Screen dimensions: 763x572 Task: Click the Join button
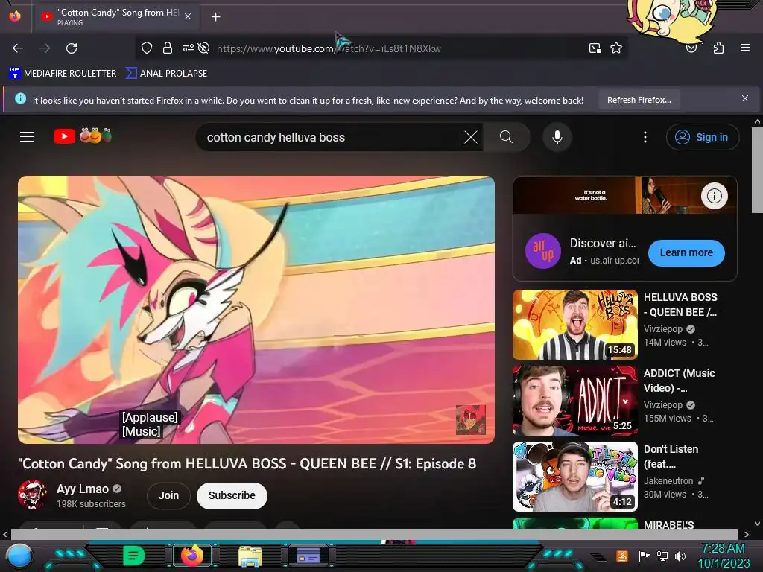[168, 495]
